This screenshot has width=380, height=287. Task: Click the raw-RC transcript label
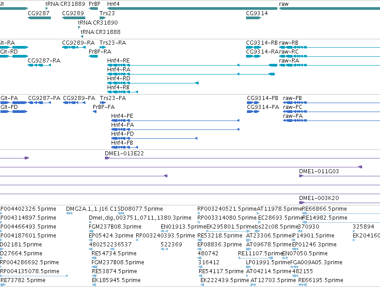pyautogui.click(x=288, y=52)
